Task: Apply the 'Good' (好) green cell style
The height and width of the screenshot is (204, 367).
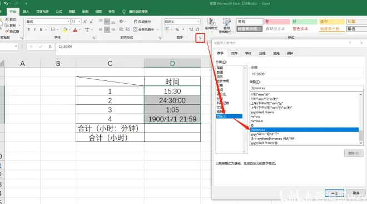Action: coord(304,22)
